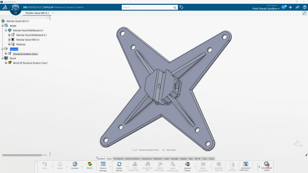Switch to the Simulate tab
This screenshot has height=173, width=308.
[175, 159]
